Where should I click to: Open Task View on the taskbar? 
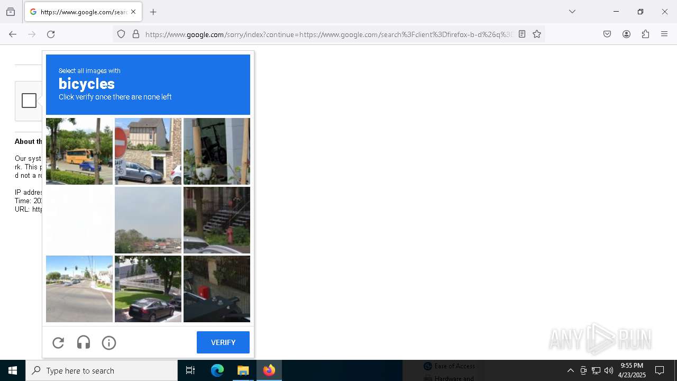pos(190,370)
